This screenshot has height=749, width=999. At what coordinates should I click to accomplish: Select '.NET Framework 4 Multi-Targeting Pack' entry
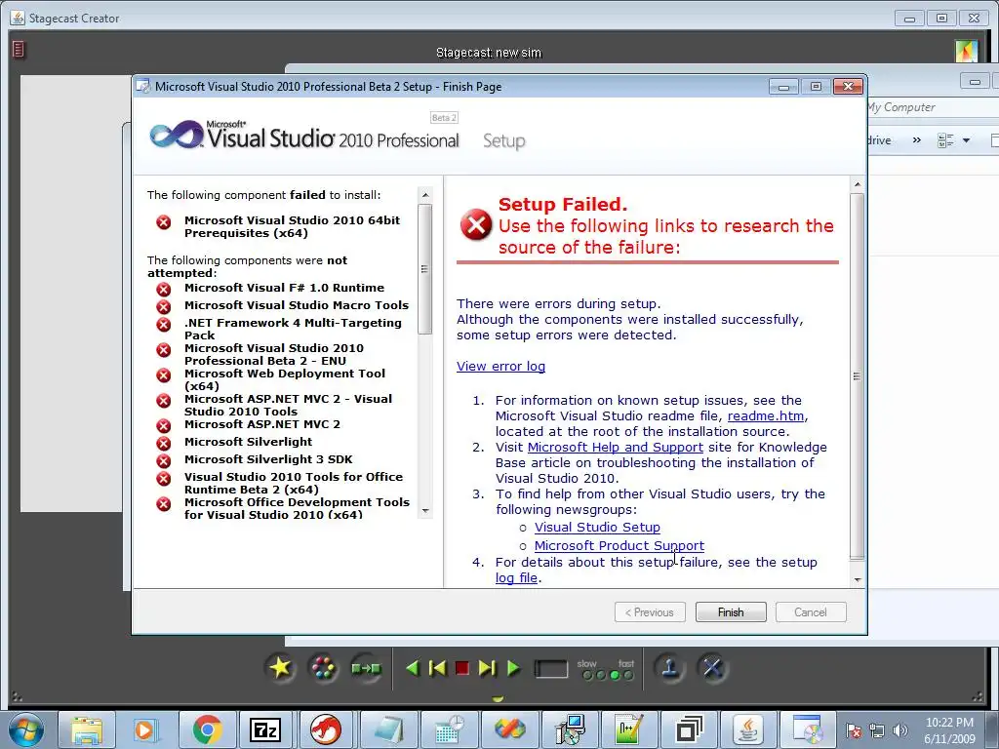[x=293, y=329]
